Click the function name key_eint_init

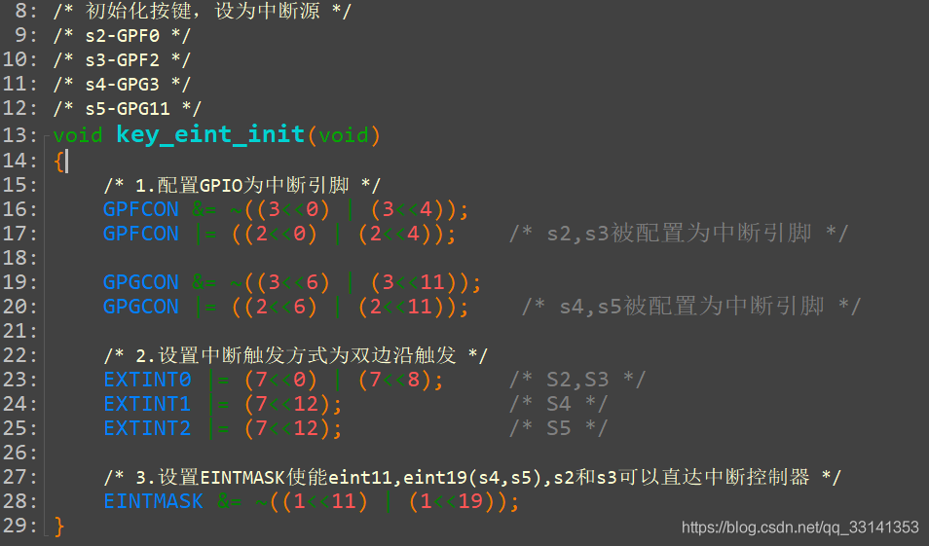(210, 134)
